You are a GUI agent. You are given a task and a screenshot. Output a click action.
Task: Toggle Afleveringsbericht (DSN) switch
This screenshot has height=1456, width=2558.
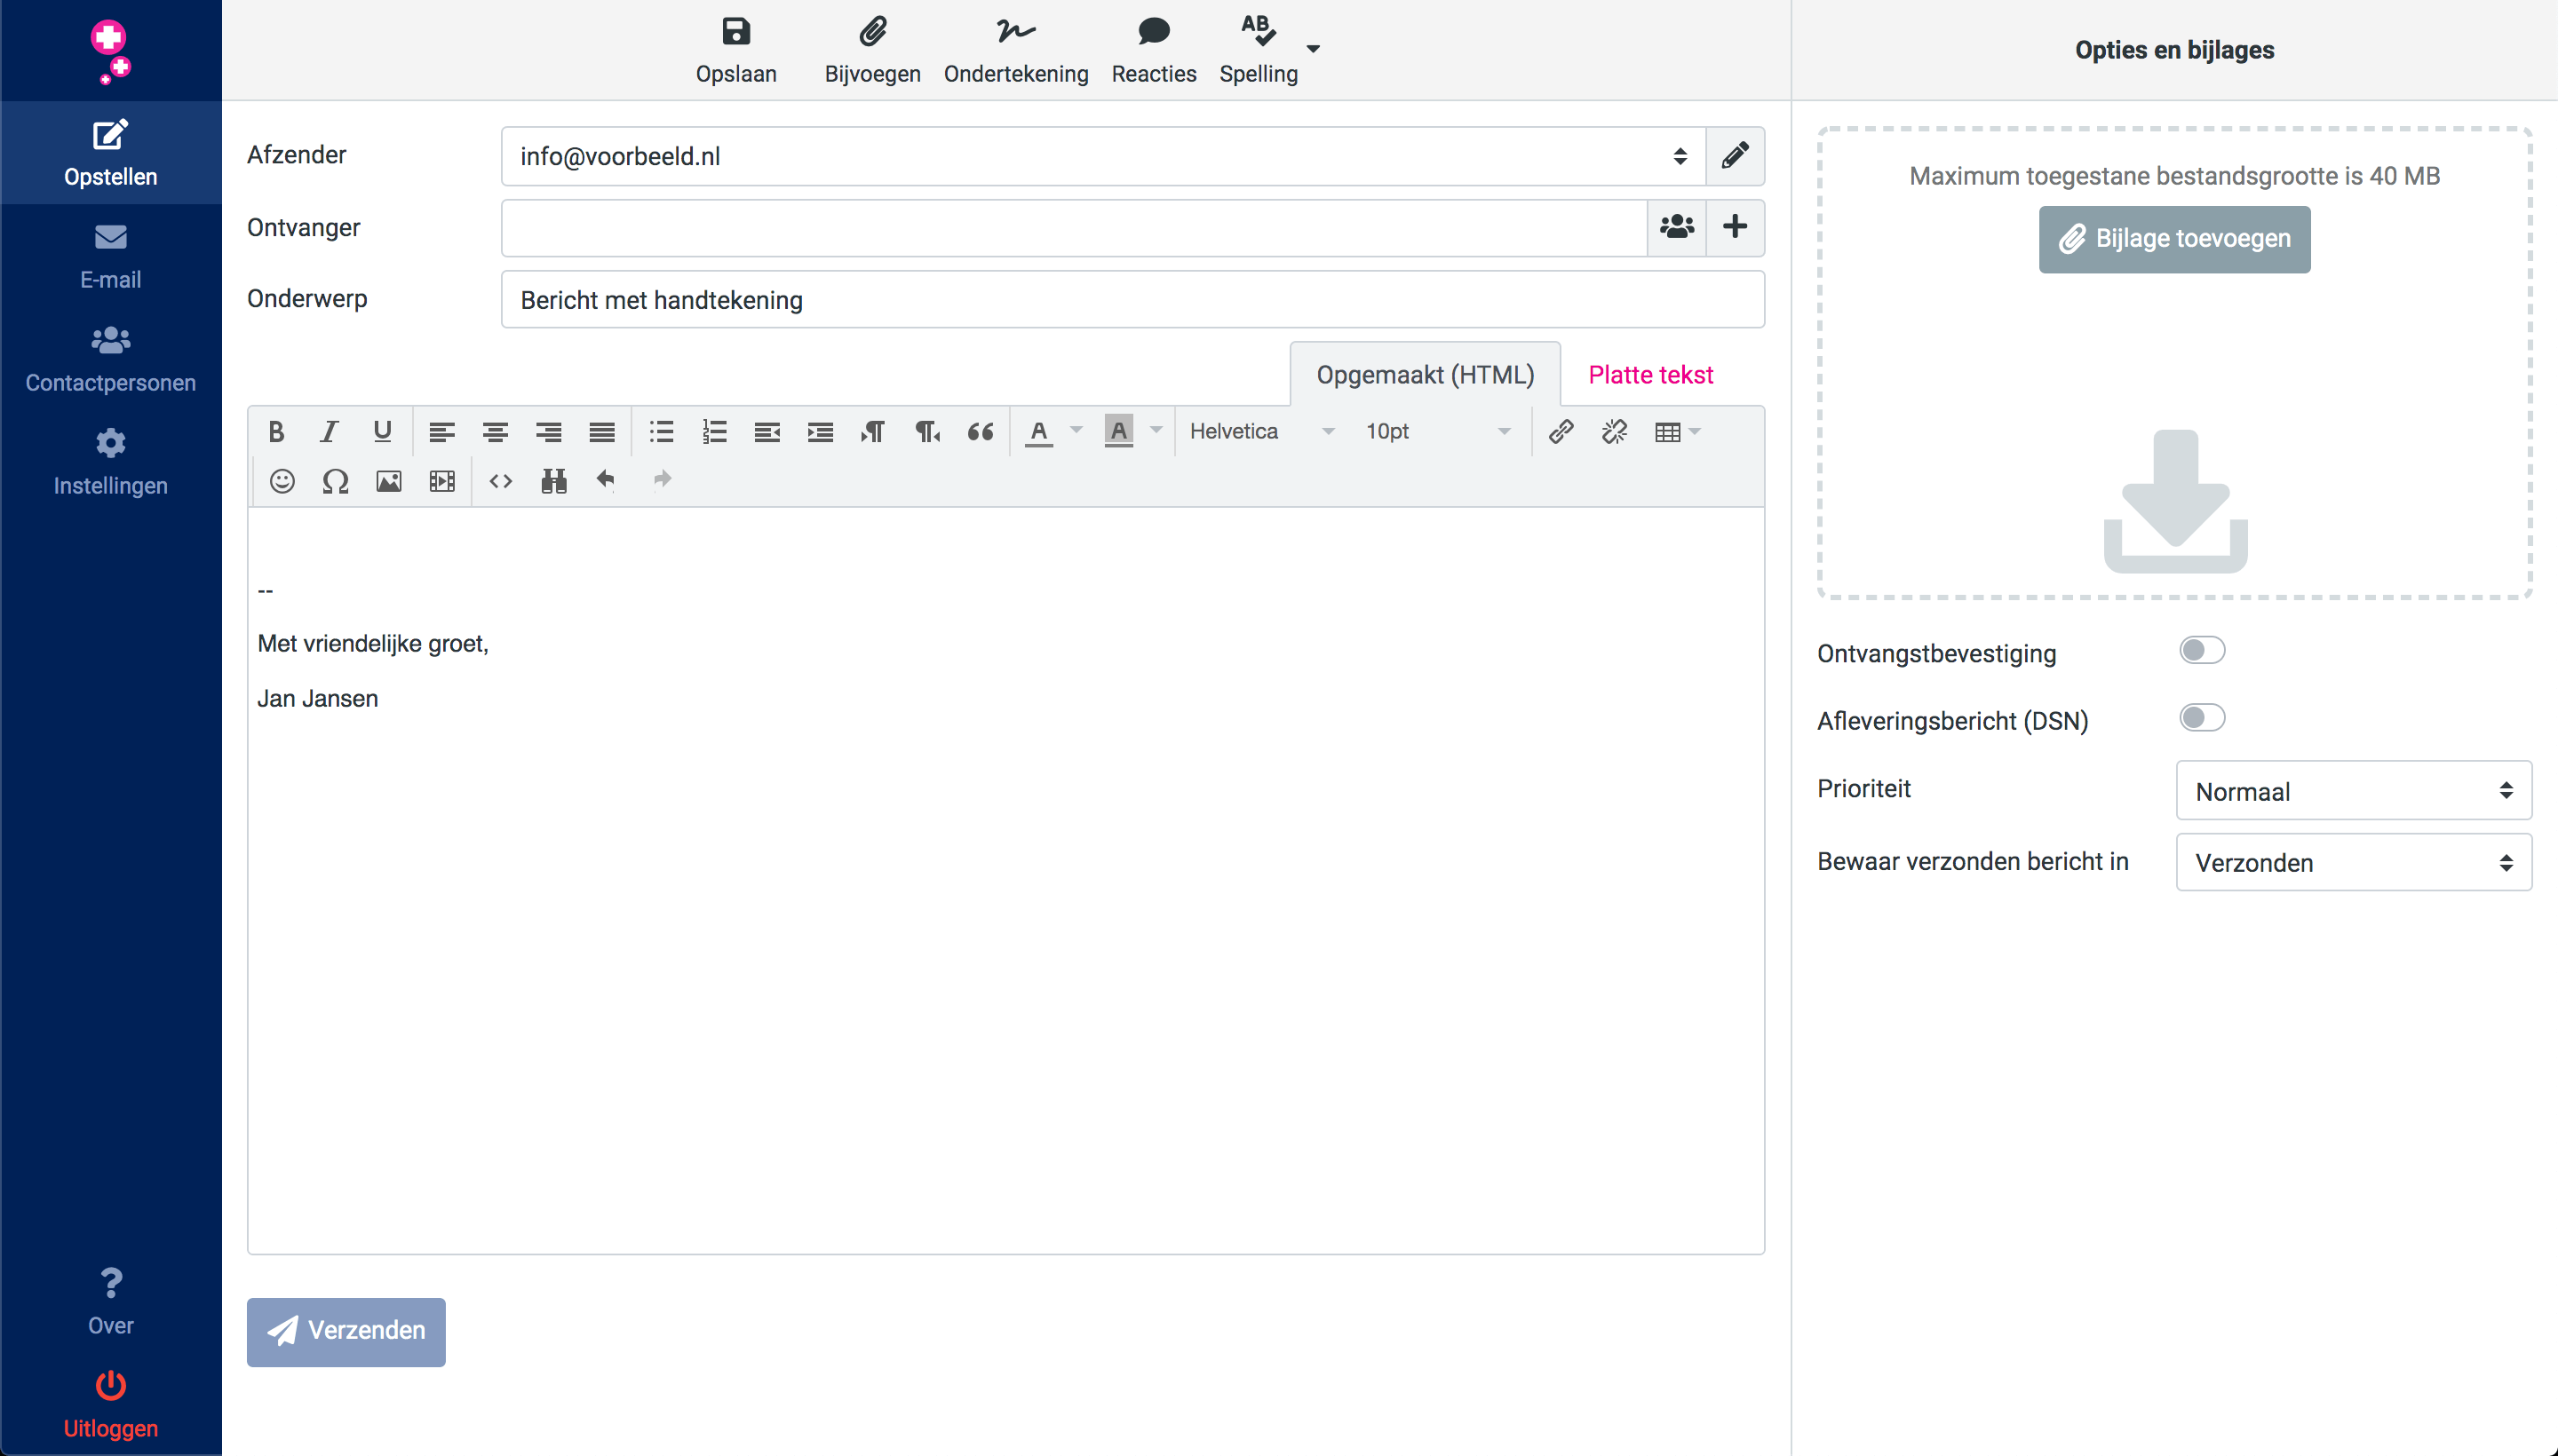pyautogui.click(x=2201, y=718)
